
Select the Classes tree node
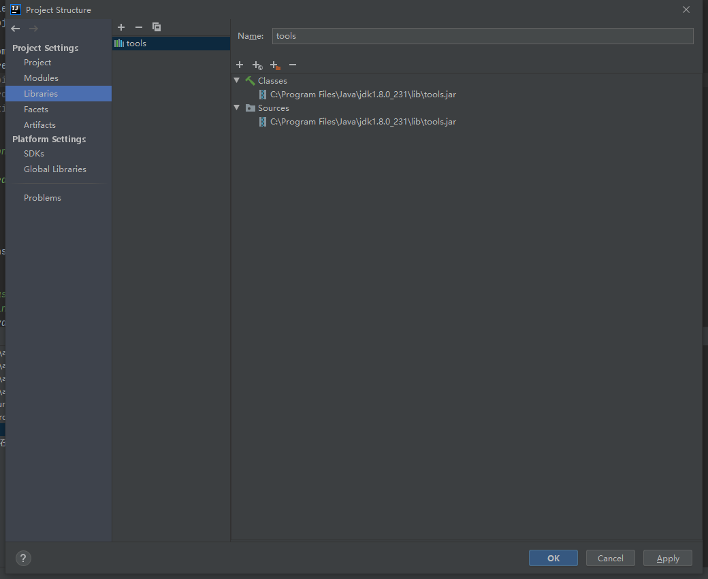tap(272, 81)
